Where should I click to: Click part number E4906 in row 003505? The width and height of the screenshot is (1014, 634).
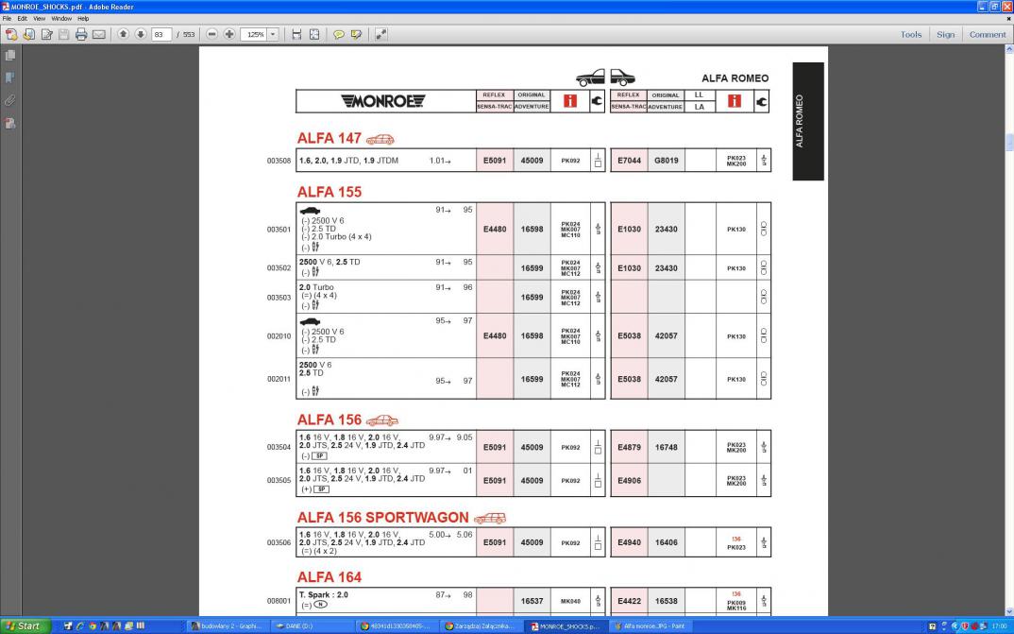(629, 481)
